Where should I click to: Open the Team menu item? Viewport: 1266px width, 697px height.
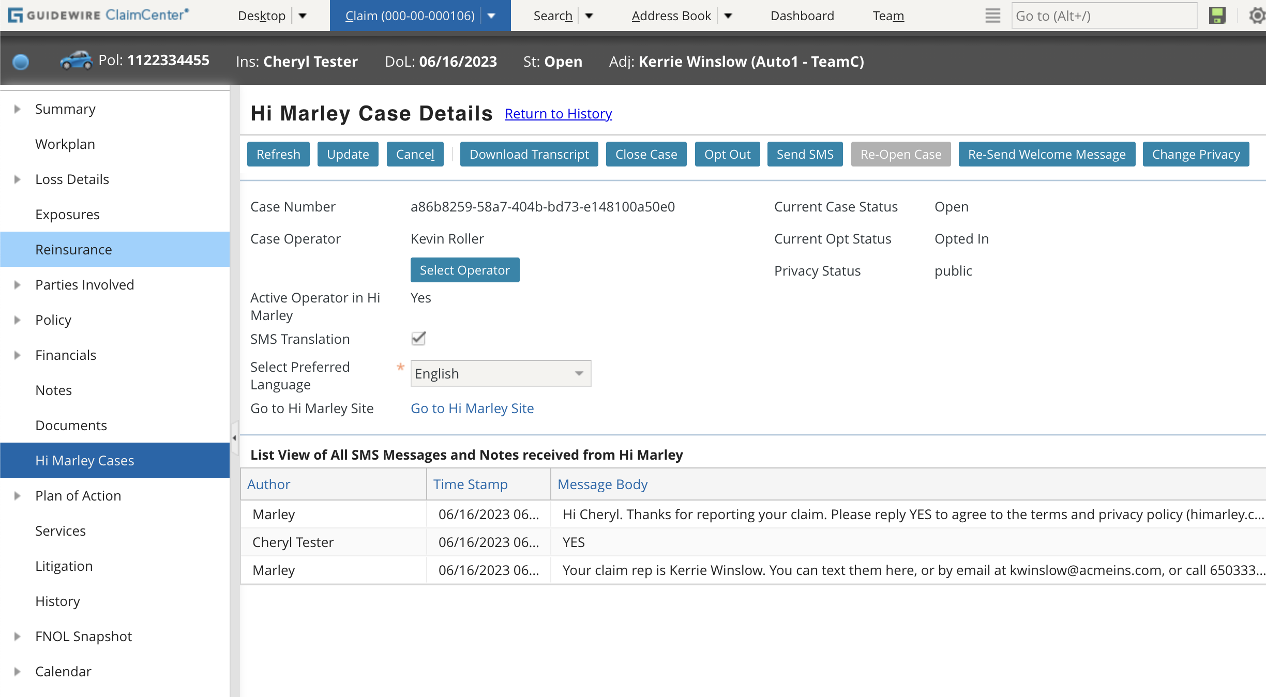point(888,16)
